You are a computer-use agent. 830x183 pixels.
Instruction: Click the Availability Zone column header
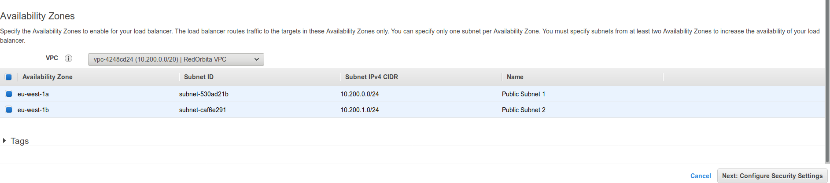click(x=47, y=77)
